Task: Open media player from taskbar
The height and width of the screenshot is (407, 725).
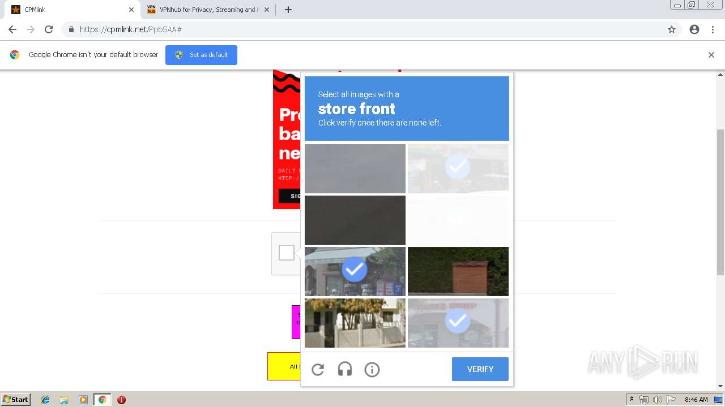Action: coord(83,400)
